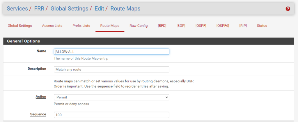
Task: Open the [BGP] tab
Action: [181, 26]
